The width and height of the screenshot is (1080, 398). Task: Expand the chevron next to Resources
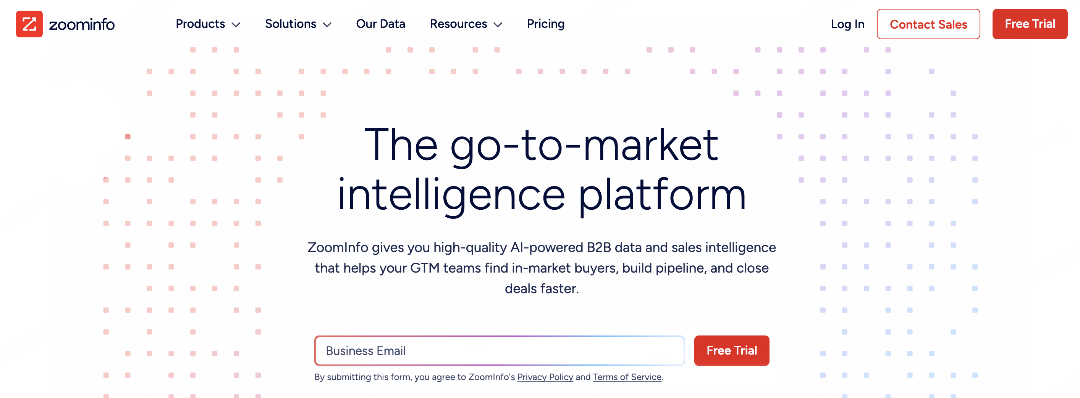coord(498,25)
